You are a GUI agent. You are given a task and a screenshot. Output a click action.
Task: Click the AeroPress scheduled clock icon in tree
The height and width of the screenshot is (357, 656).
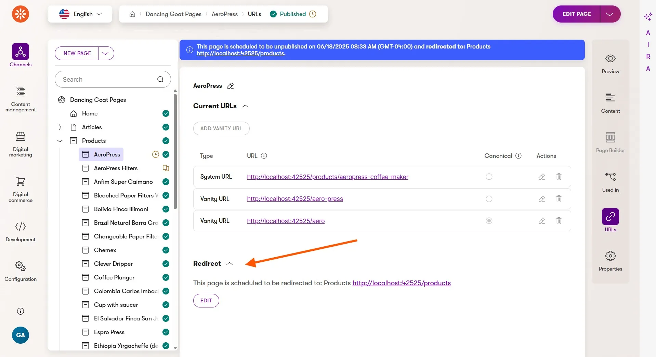[x=156, y=154]
